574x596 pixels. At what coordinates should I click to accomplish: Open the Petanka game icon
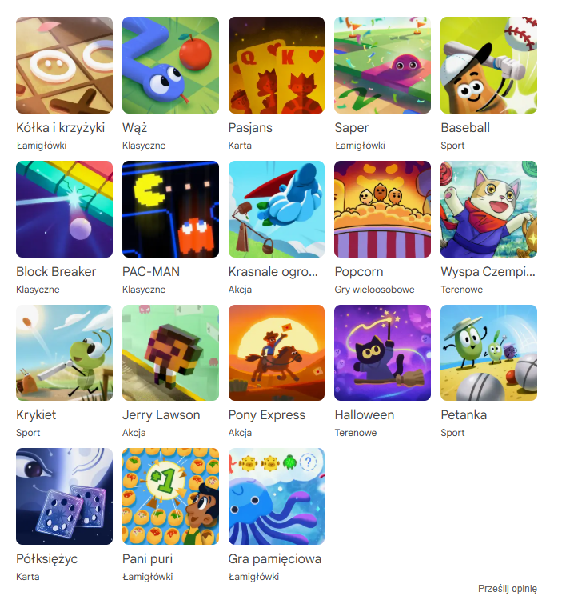point(489,353)
